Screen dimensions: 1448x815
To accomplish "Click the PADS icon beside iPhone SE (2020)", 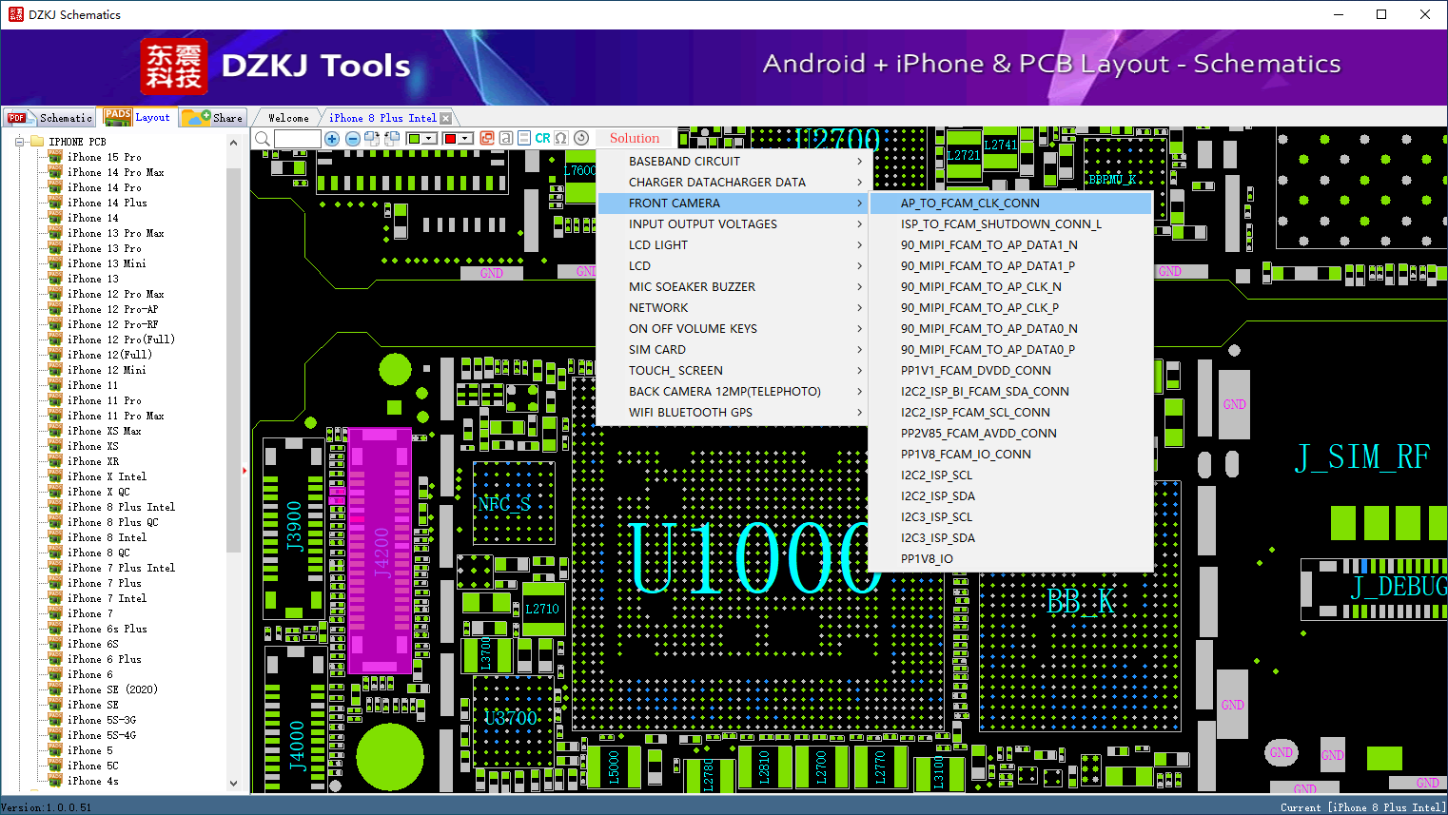I will 55,689.
